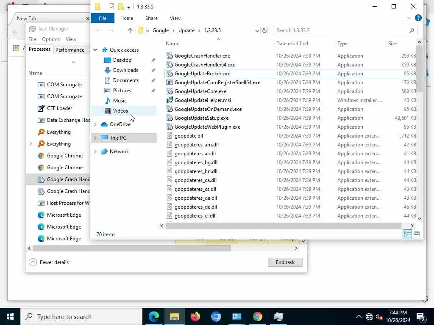
Task: Open Explorer help with the question mark icon
Action: click(x=418, y=18)
